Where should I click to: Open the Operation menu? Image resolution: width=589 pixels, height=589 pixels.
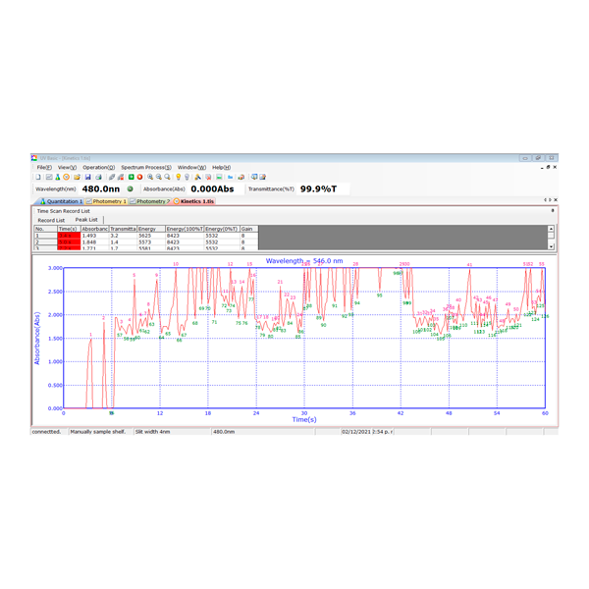click(98, 168)
